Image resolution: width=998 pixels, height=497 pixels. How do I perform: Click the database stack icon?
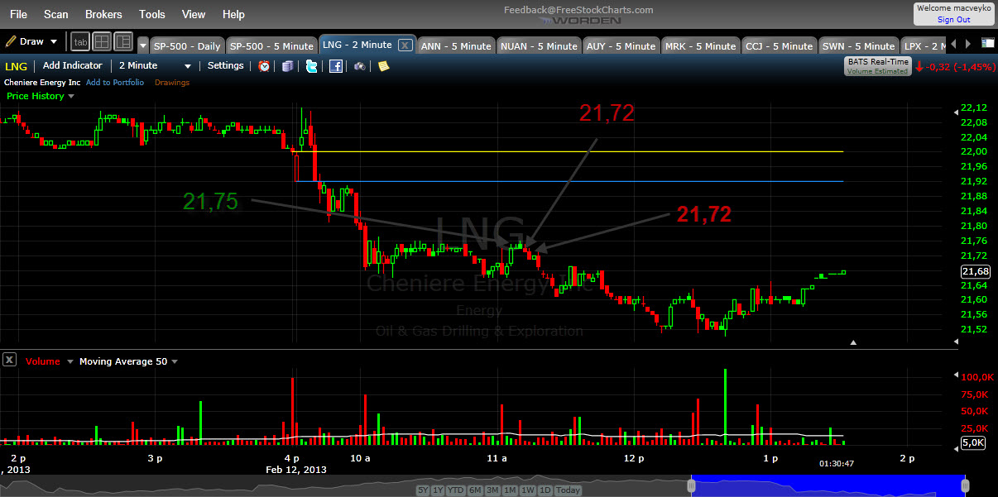(287, 66)
